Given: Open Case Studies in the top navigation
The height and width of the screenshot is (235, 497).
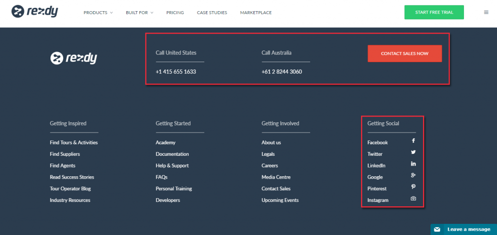Looking at the screenshot, I should coord(212,13).
